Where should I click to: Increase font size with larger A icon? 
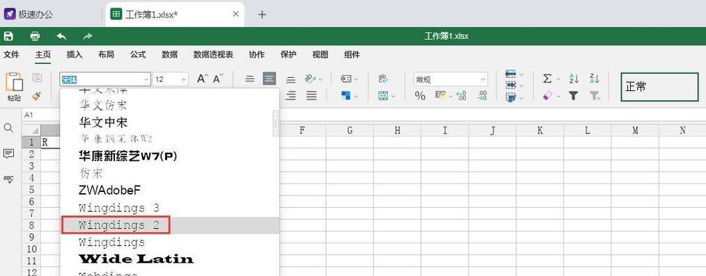tap(203, 79)
